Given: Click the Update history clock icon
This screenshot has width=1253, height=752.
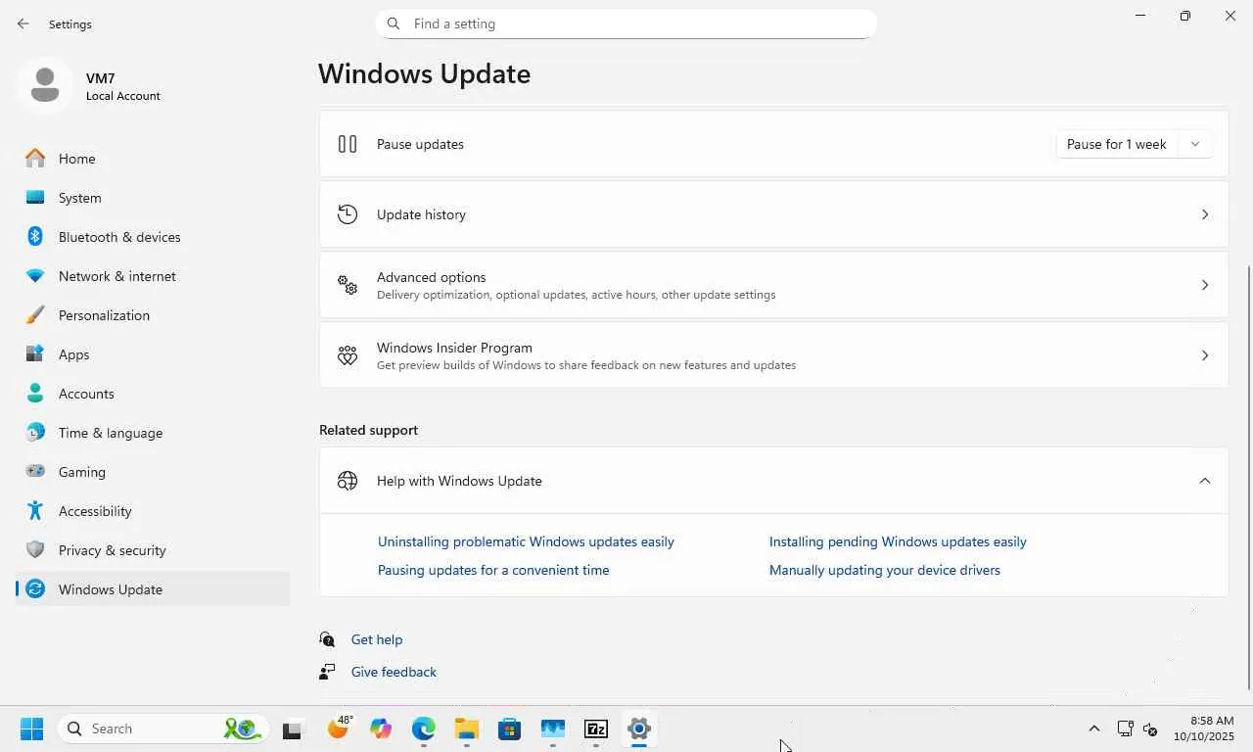Looking at the screenshot, I should 348,214.
